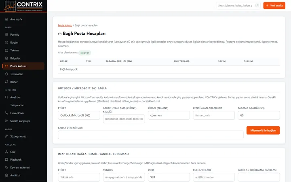
Task: Open Portföy via its stack icon
Action: click(x=6, y=34)
